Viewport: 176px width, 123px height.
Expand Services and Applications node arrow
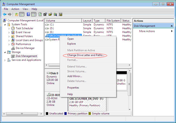point(5,60)
